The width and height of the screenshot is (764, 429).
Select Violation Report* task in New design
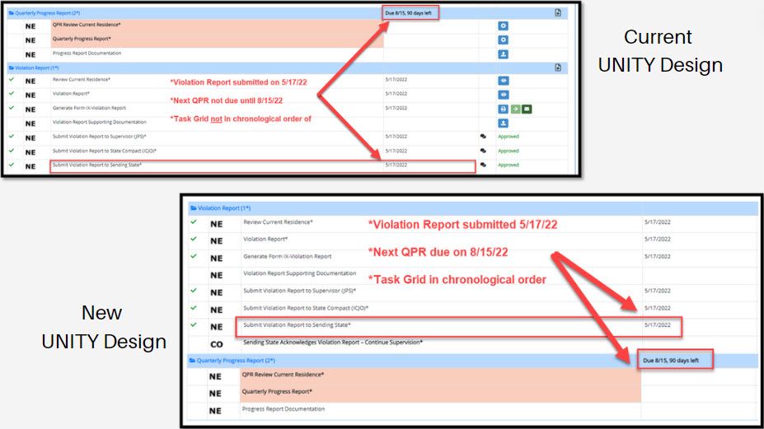265,239
